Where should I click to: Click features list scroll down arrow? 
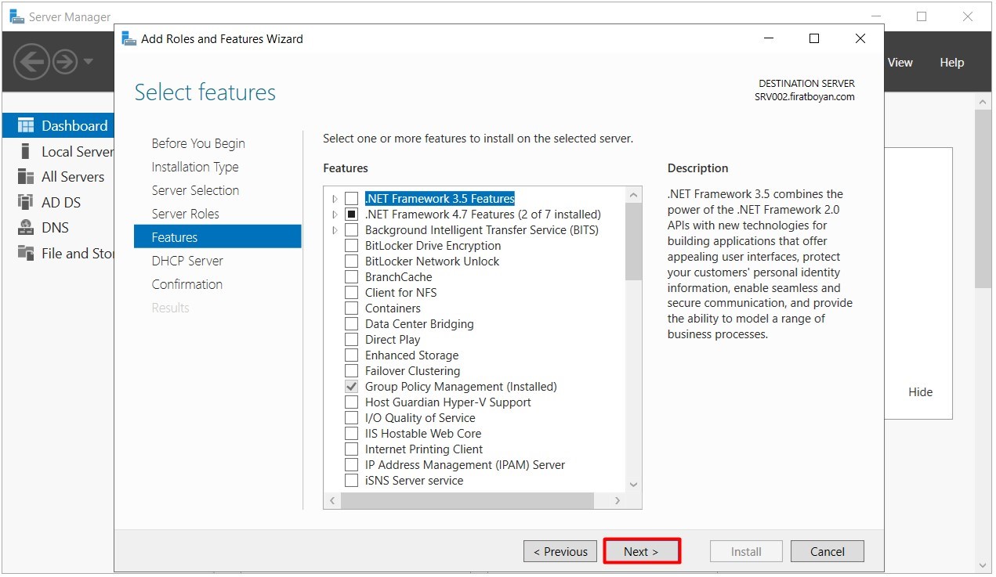(x=634, y=485)
